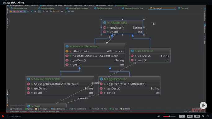
Task: Open the TODO tool window
Action: (125, 109)
